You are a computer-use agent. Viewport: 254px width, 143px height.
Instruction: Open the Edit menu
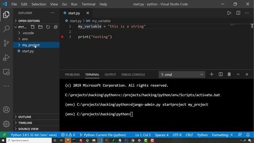click(24, 4)
